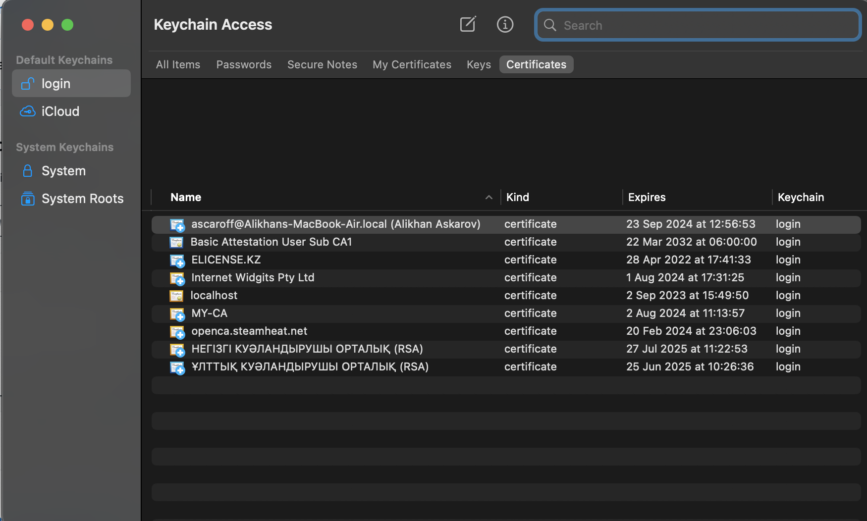867x521 pixels.
Task: Sort the list by Expires column
Action: [647, 197]
